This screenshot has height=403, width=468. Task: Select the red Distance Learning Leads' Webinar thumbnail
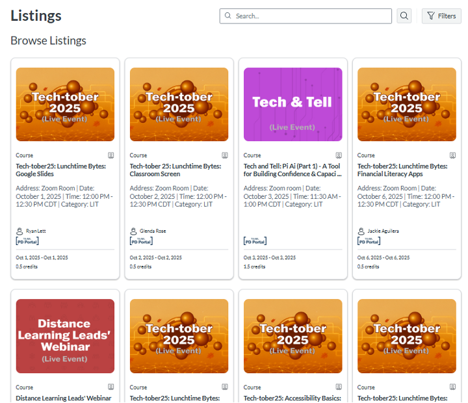pyautogui.click(x=65, y=336)
